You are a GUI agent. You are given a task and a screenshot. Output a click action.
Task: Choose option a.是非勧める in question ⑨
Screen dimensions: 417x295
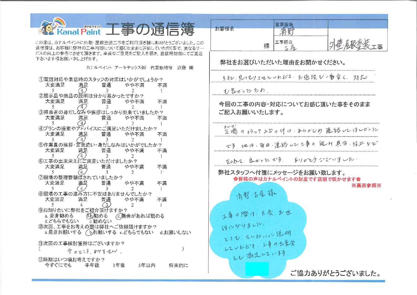[x=59, y=216]
